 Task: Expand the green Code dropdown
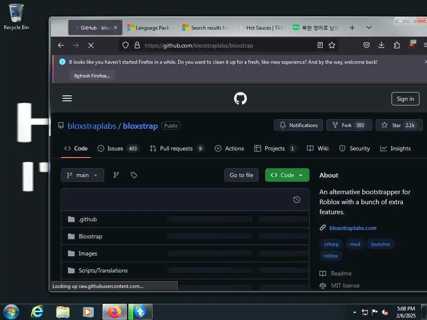(287, 175)
